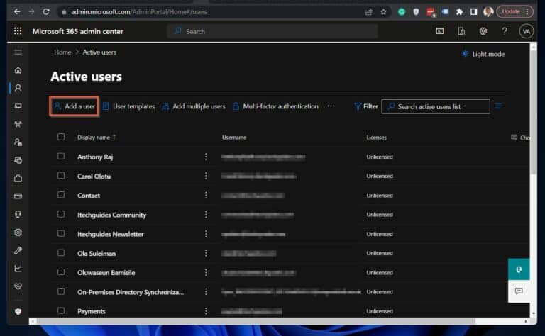Open User templates

pos(129,106)
